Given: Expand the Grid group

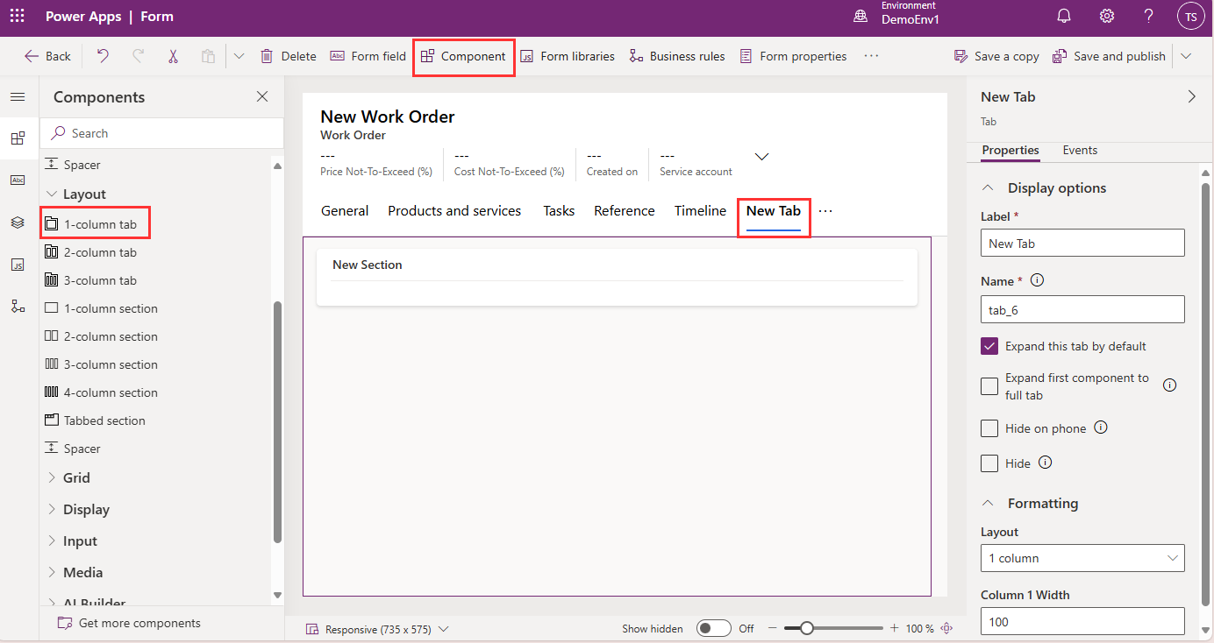Looking at the screenshot, I should point(68,478).
